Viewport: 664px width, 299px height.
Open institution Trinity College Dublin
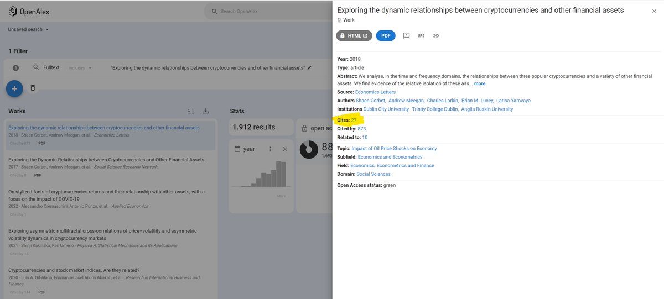(435, 109)
